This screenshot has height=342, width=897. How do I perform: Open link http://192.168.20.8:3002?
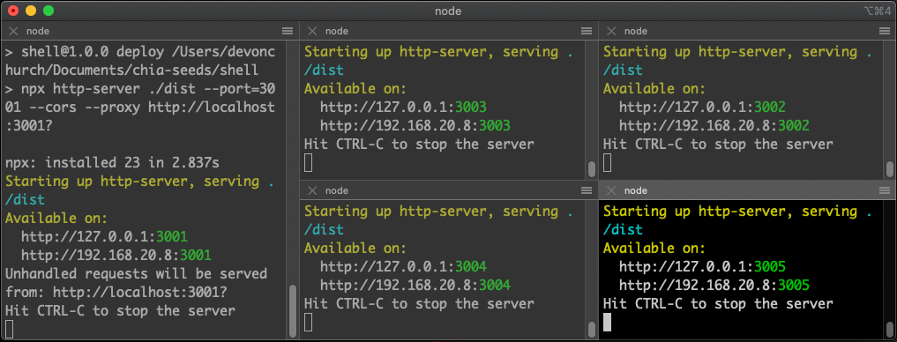coord(714,125)
